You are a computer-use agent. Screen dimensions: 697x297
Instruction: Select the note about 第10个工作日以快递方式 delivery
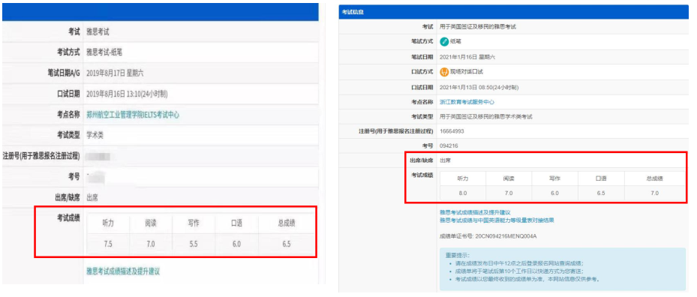click(x=519, y=271)
